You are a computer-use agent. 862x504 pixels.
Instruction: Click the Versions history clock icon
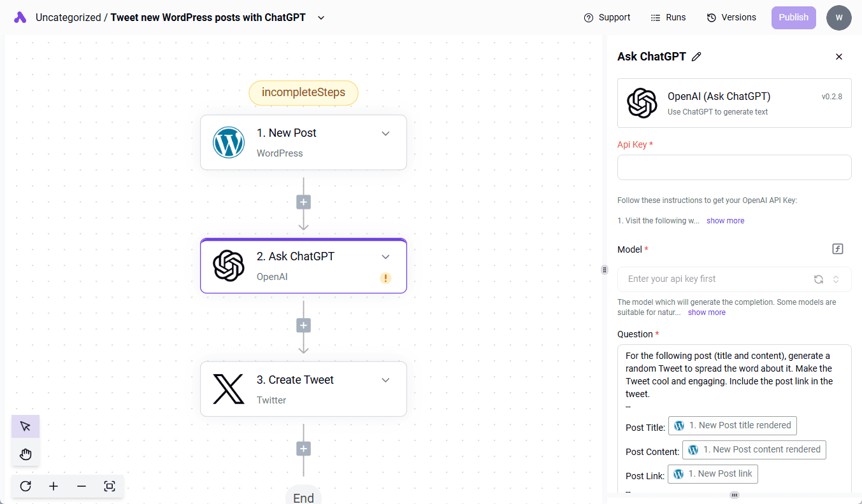click(712, 18)
